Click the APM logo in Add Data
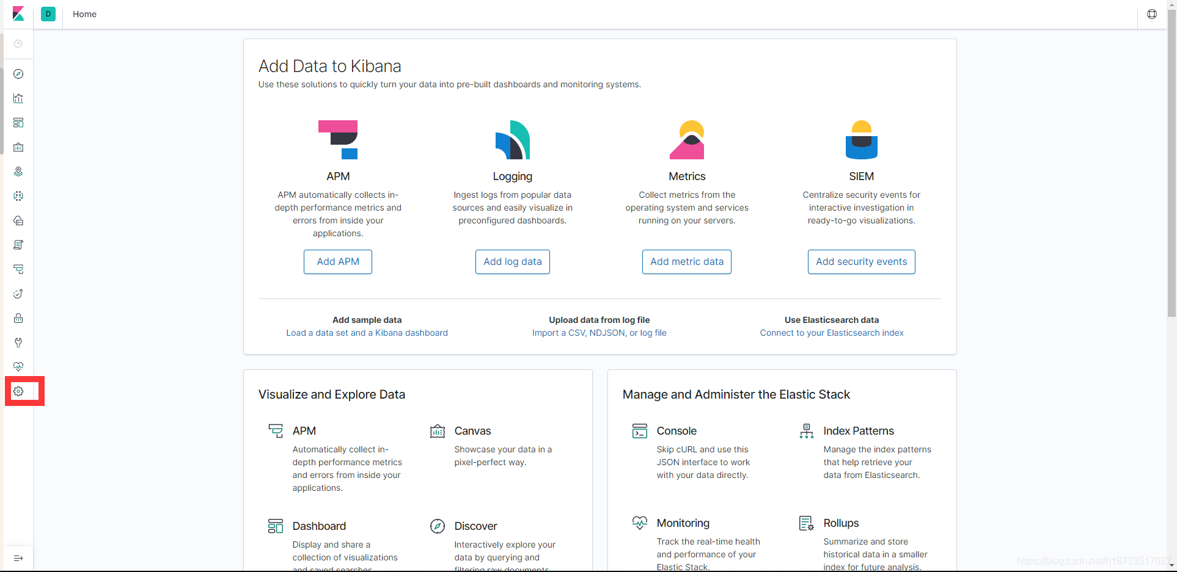 (x=338, y=140)
